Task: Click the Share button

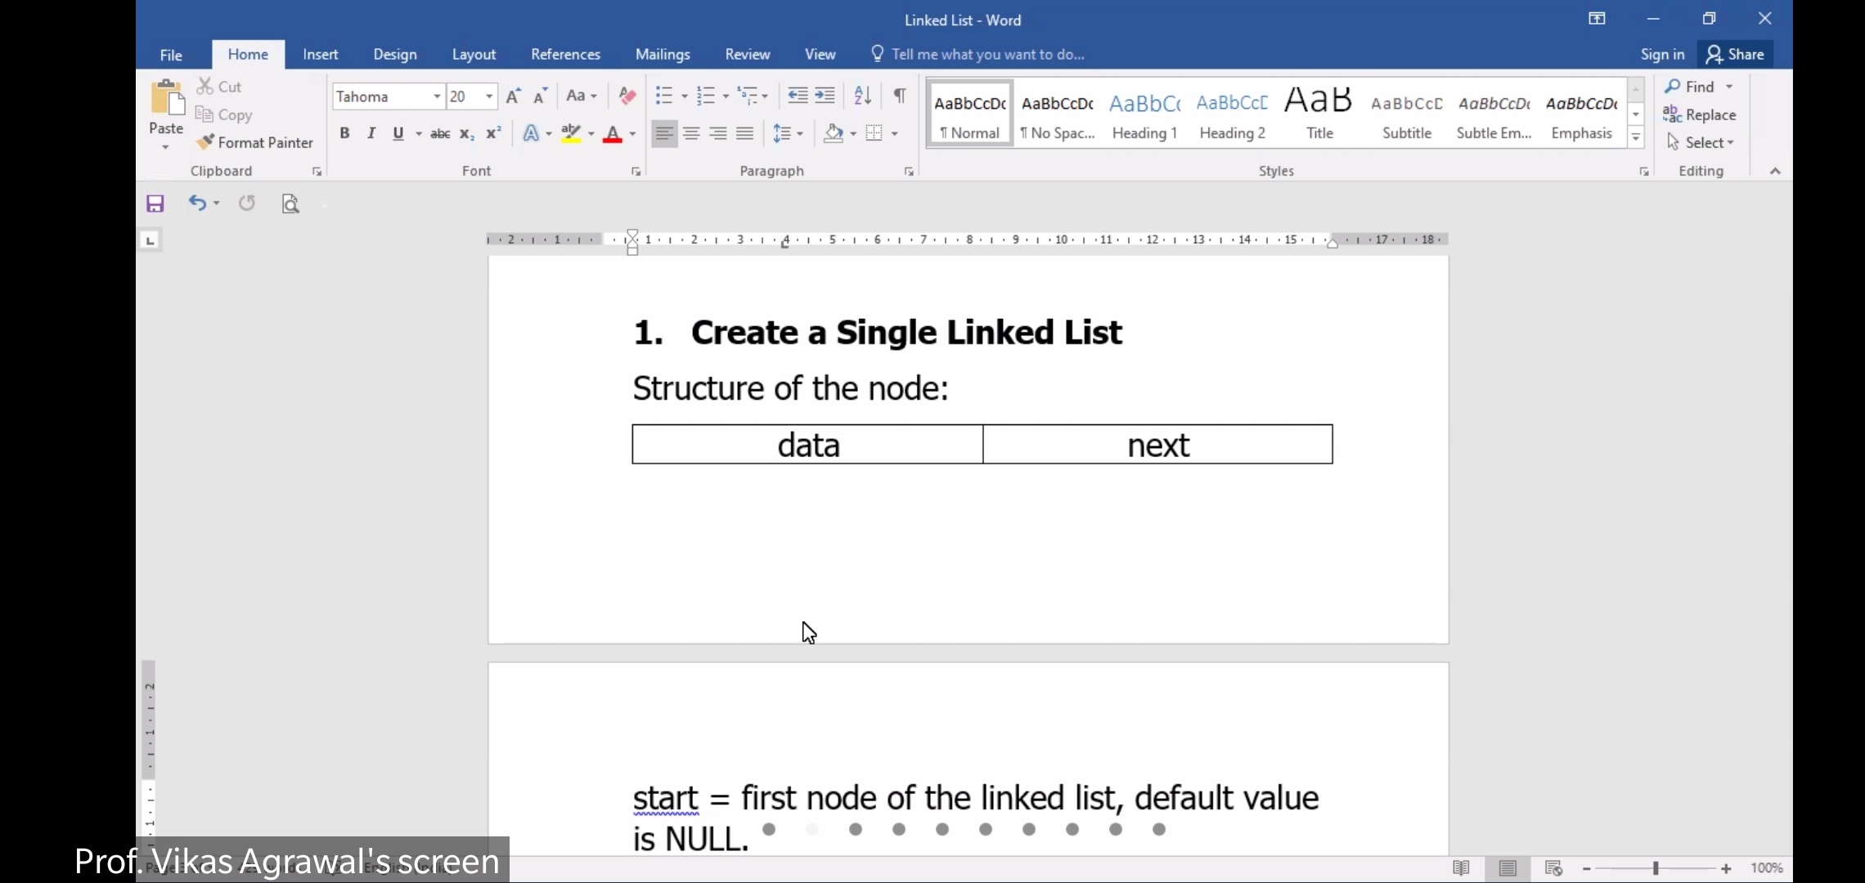Action: click(1736, 54)
